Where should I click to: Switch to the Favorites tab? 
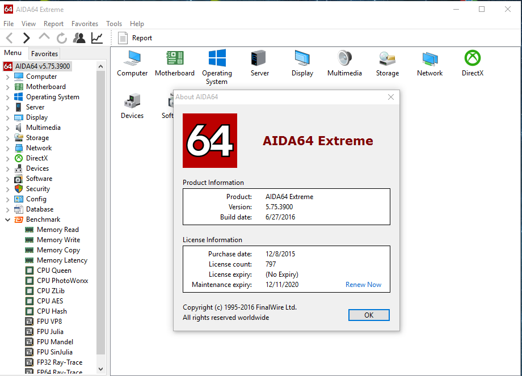click(x=44, y=53)
